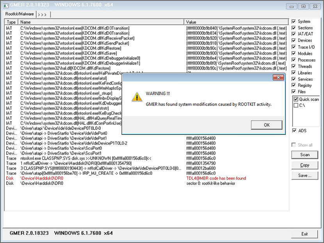Toggle the Processes checkbox
Image resolution: width=324 pixels, height=243 pixels.
click(x=294, y=60)
